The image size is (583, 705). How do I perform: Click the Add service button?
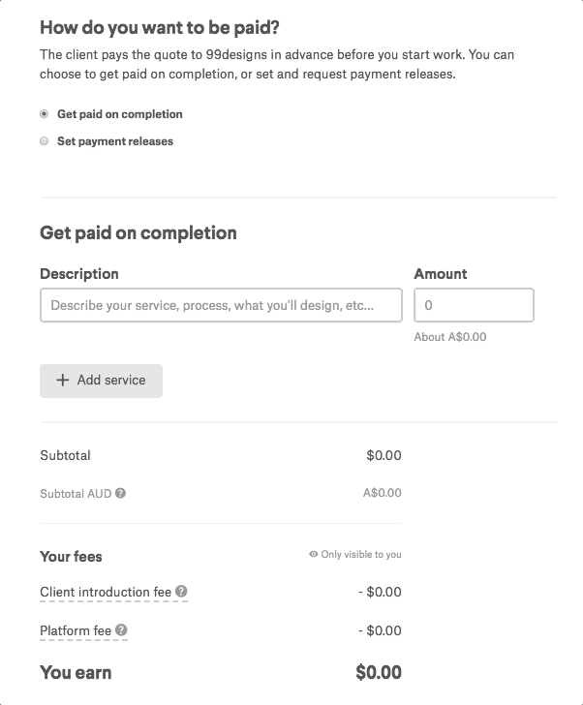click(x=101, y=381)
